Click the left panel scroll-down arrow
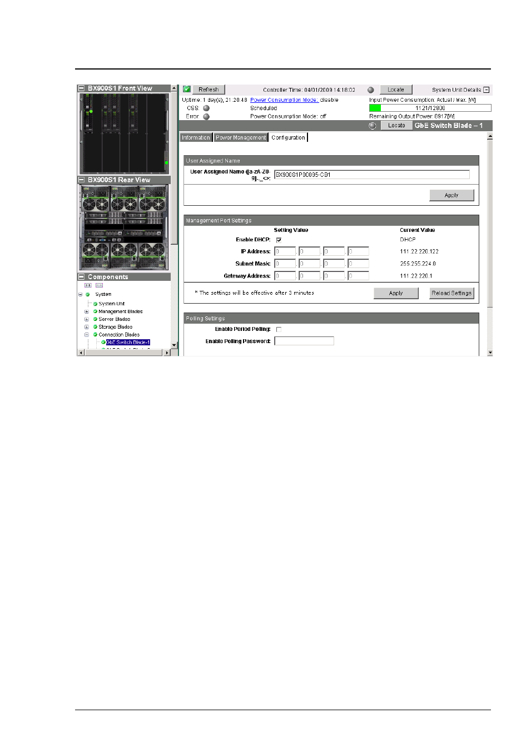 click(x=174, y=345)
